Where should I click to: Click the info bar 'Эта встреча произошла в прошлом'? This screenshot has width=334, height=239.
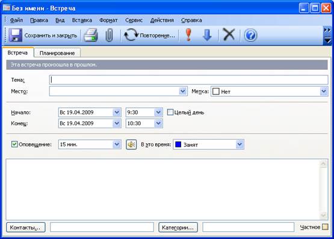pos(167,65)
